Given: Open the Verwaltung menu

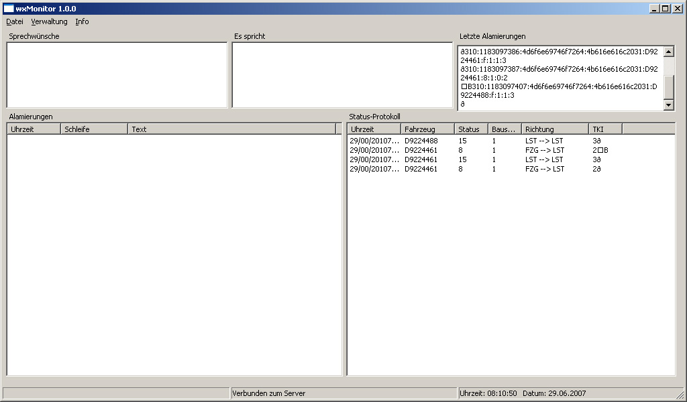Looking at the screenshot, I should [x=49, y=21].
